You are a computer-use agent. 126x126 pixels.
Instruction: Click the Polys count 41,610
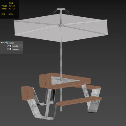tap(12, 6)
